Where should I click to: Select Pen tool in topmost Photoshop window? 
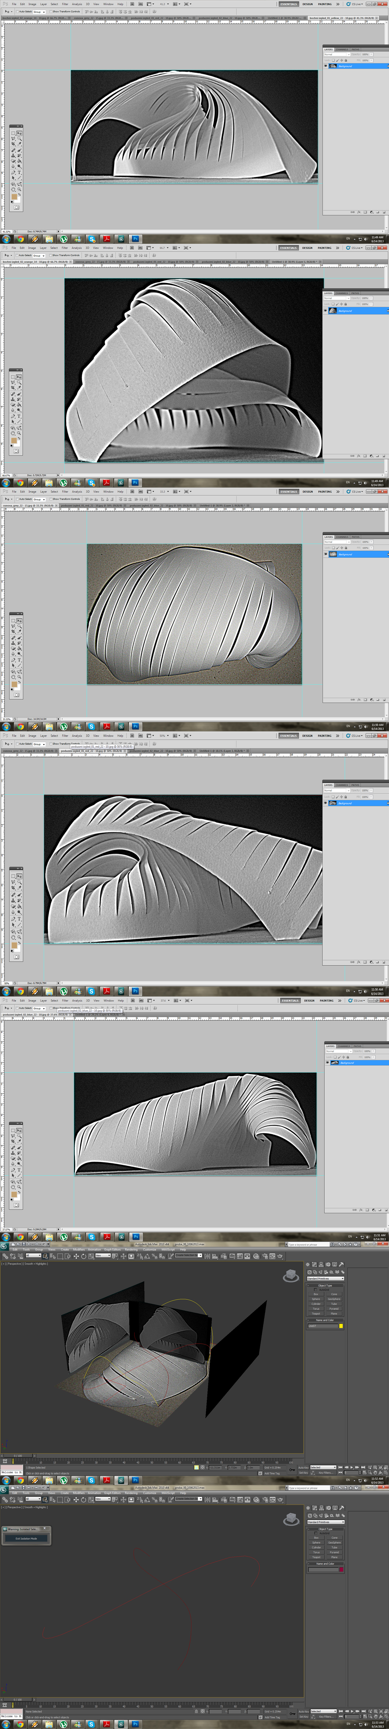[x=14, y=173]
